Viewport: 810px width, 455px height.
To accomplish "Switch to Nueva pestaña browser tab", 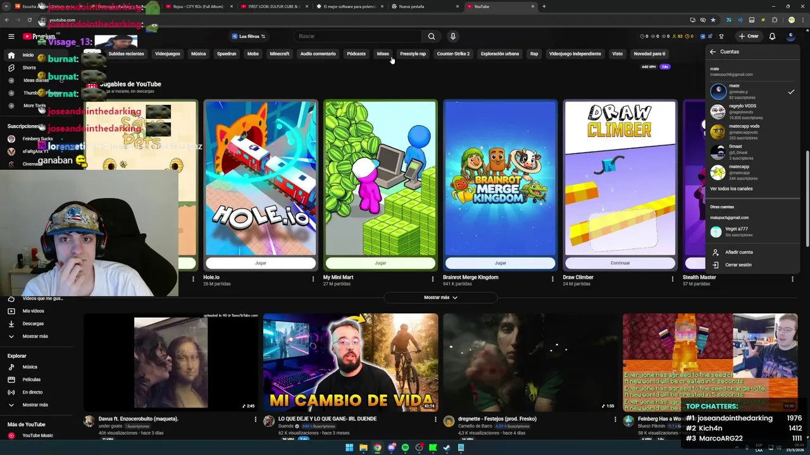I will (425, 6).
